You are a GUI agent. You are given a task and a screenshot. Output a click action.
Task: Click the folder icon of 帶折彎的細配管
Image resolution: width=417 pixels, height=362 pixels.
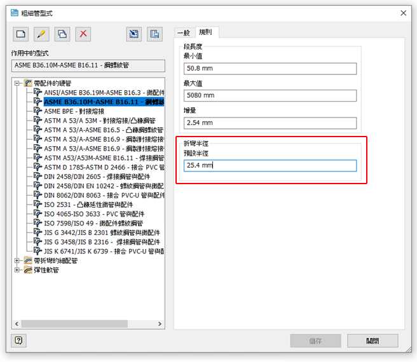pyautogui.click(x=28, y=260)
